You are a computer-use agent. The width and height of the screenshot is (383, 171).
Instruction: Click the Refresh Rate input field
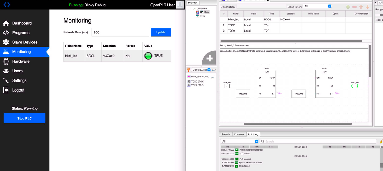[120, 32]
